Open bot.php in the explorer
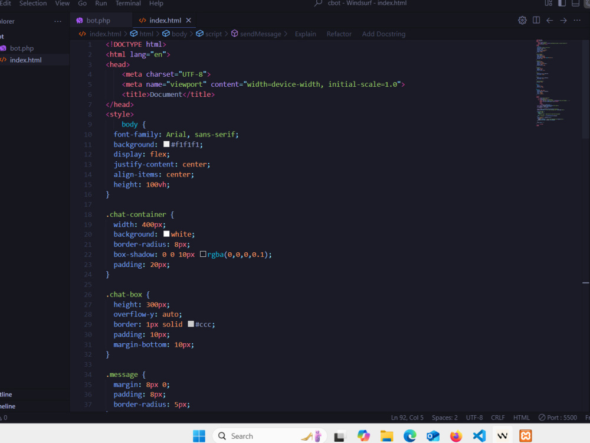The image size is (590, 443). 22,48
